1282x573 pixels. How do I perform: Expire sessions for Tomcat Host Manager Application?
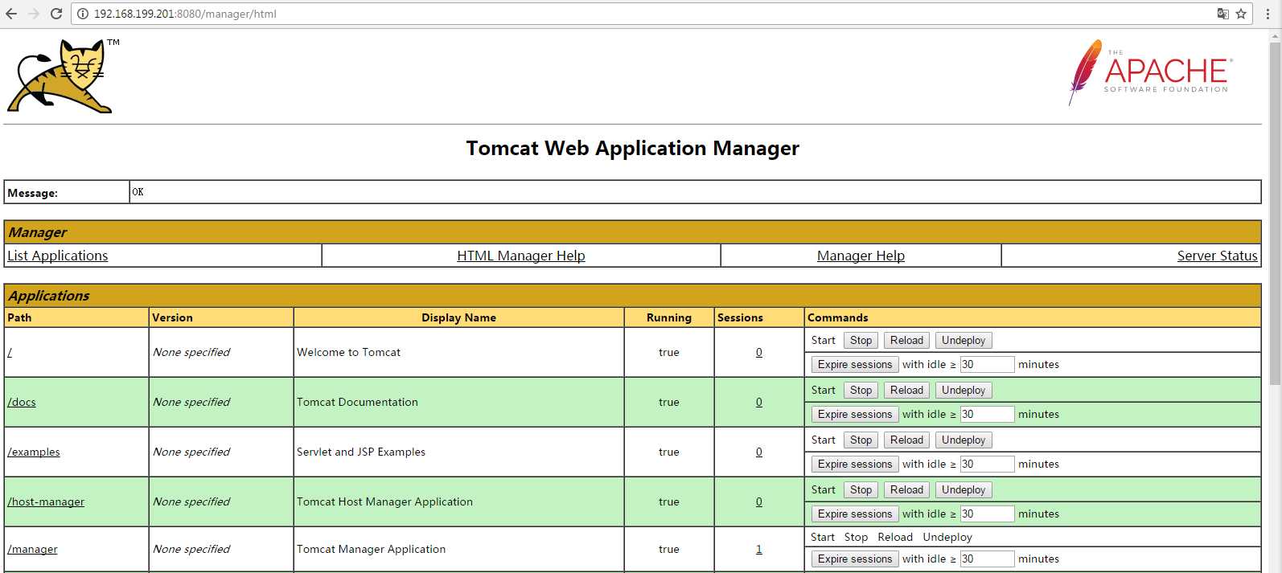[x=855, y=514]
